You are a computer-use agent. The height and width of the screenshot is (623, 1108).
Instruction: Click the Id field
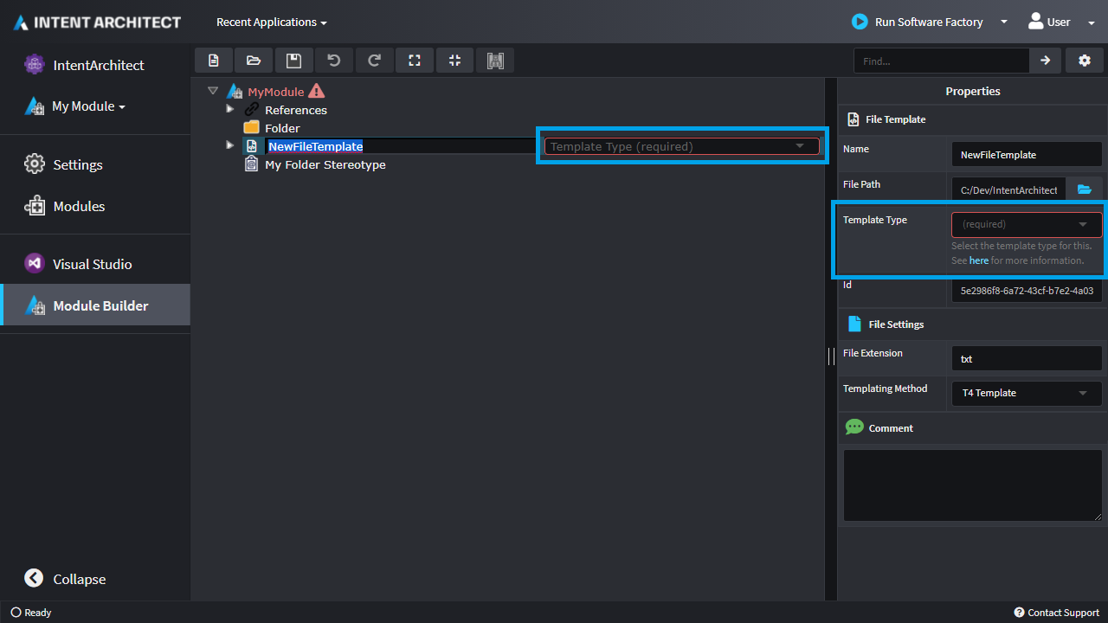coord(1027,290)
